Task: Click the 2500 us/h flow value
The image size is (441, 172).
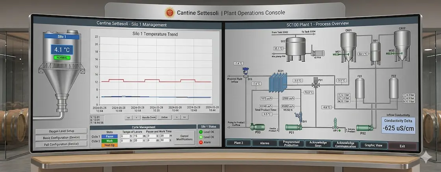Action: click(x=288, y=98)
